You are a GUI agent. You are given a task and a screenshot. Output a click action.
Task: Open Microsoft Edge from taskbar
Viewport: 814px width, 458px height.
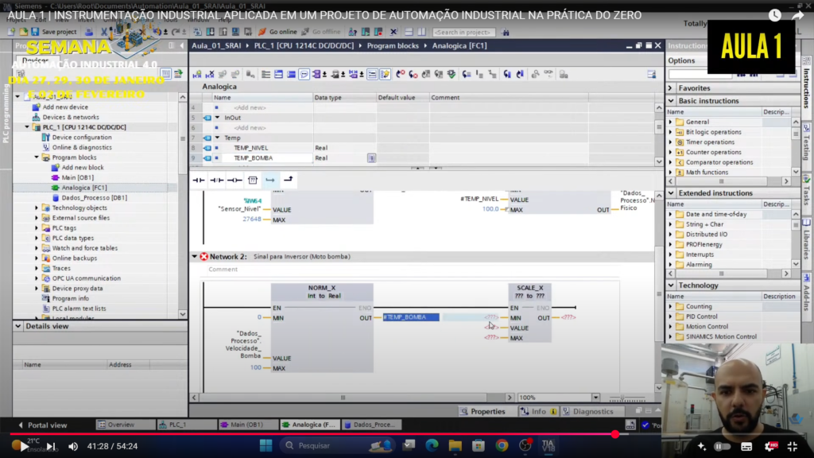click(x=432, y=445)
